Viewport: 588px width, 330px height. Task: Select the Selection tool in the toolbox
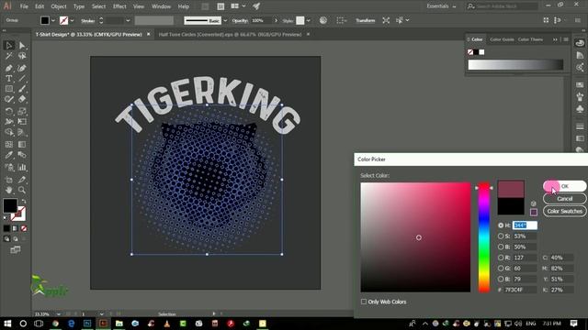(x=9, y=45)
